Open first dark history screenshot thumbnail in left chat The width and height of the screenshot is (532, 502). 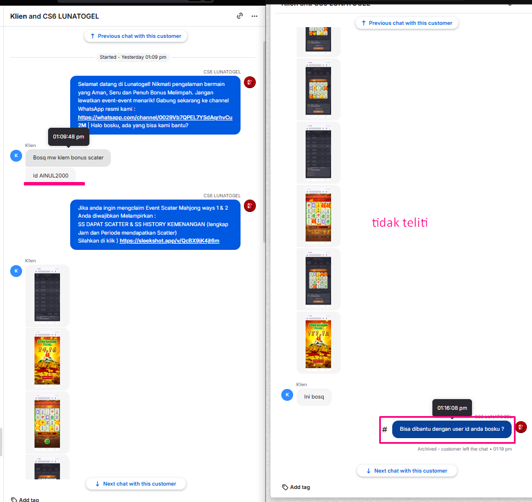47,296
